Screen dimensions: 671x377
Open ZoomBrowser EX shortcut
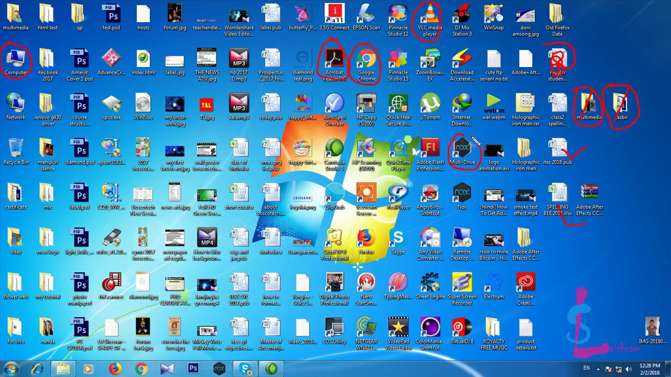point(430,65)
